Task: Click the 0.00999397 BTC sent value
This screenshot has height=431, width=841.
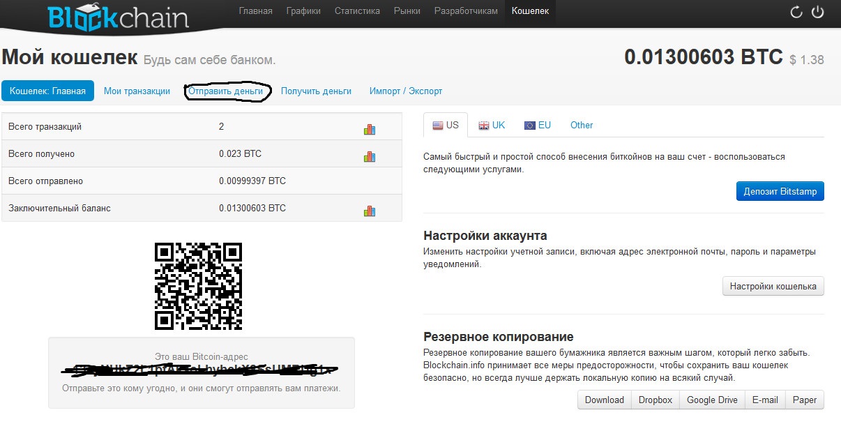Action: point(252,181)
